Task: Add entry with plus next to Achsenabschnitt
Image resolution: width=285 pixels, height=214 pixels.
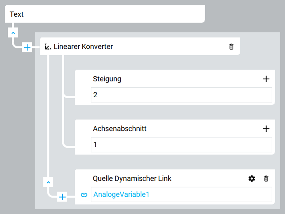Action: [266, 129]
